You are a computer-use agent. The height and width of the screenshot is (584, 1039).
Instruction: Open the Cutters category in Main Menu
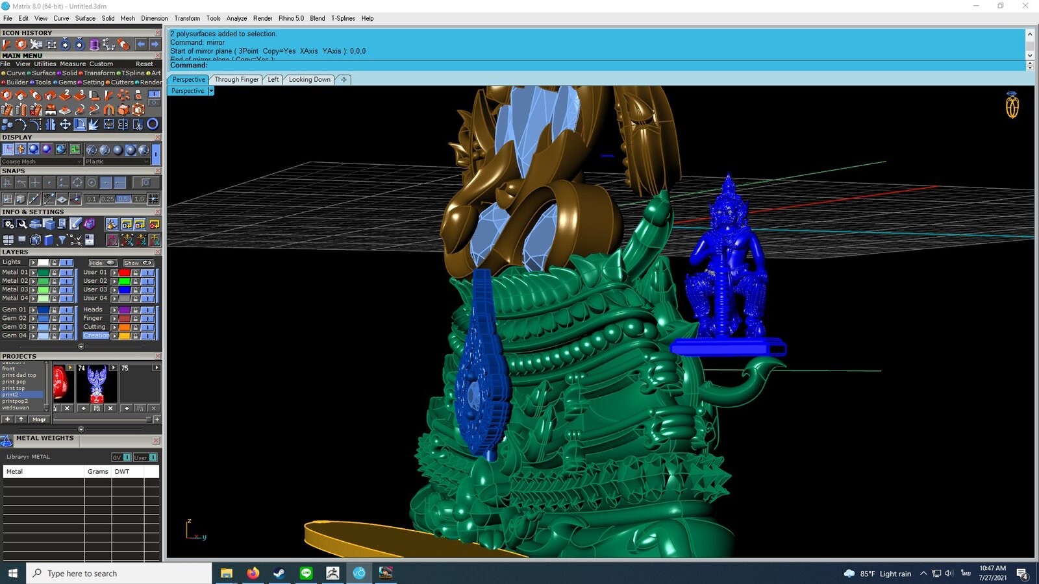pyautogui.click(x=121, y=82)
